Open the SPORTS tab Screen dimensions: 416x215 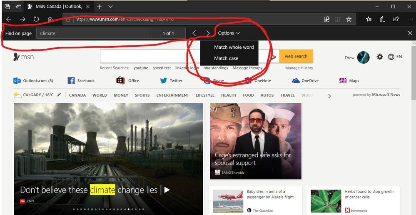tap(142, 95)
